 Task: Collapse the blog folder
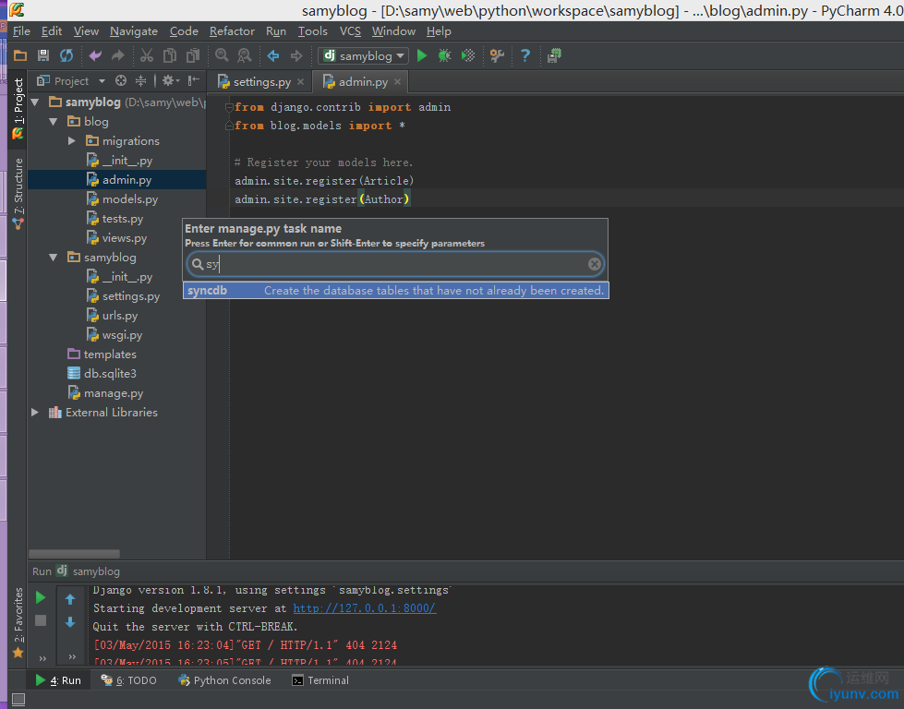click(x=54, y=122)
